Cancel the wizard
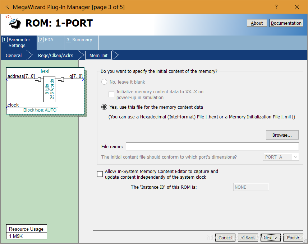 pyautogui.click(x=225, y=238)
